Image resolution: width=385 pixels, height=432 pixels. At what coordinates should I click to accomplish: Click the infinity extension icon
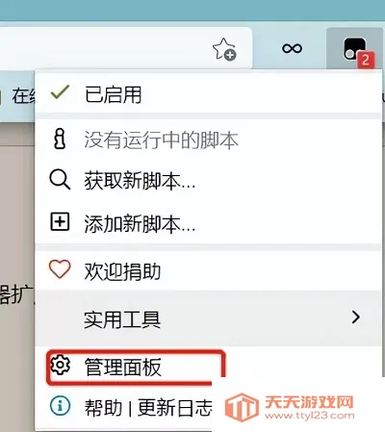[292, 48]
